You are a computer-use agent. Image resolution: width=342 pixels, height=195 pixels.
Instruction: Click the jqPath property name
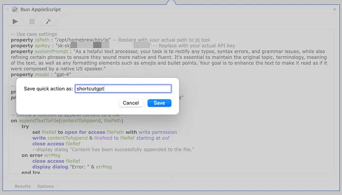42,40
